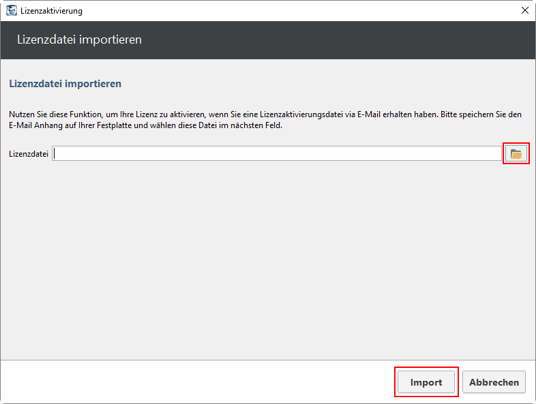Click the dark banner title Lizenzdatei importieren
536x404 pixels.
[79, 40]
